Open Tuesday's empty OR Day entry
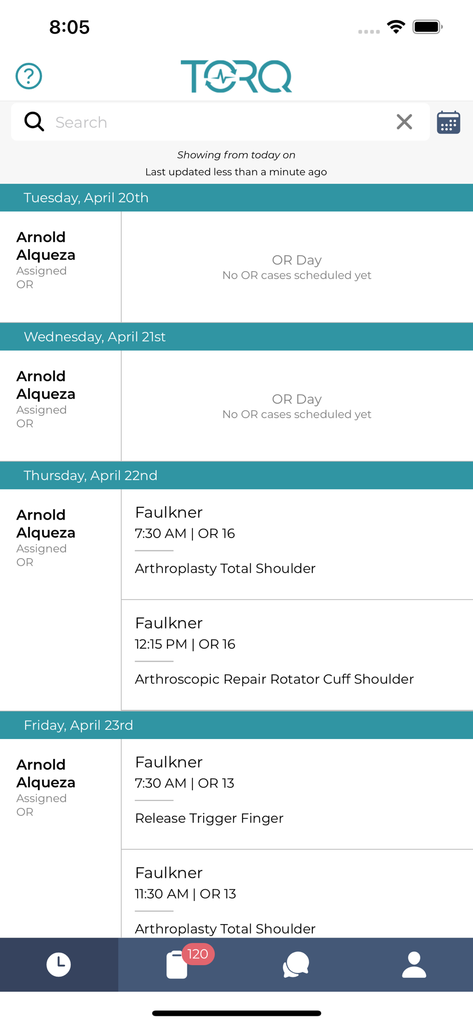 point(297,267)
